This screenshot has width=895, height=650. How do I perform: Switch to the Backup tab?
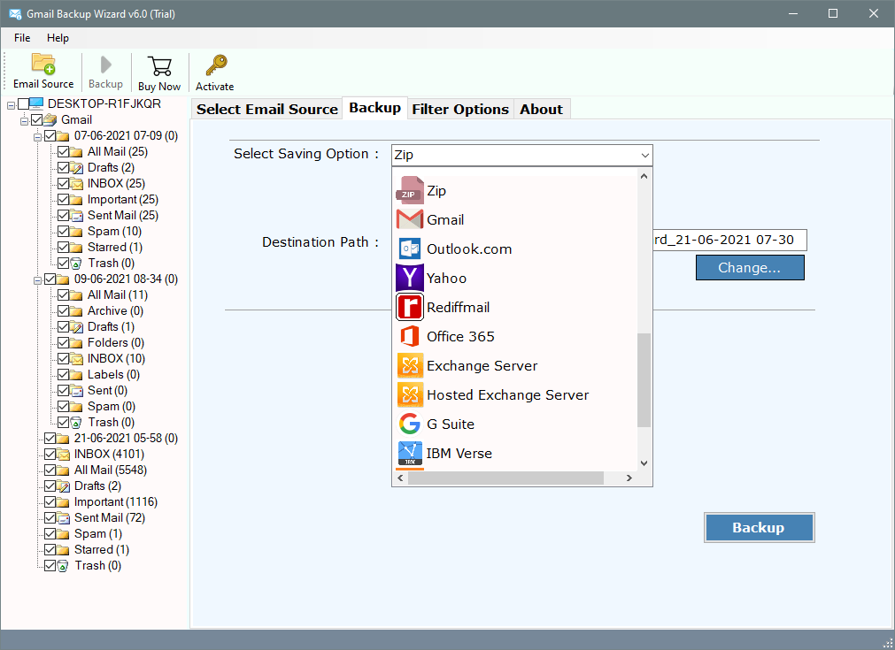[x=374, y=108]
